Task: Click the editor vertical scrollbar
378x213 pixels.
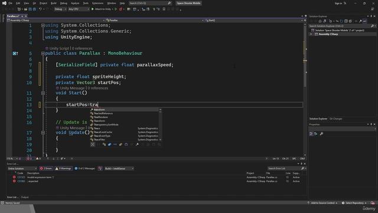Action: tap(305, 89)
